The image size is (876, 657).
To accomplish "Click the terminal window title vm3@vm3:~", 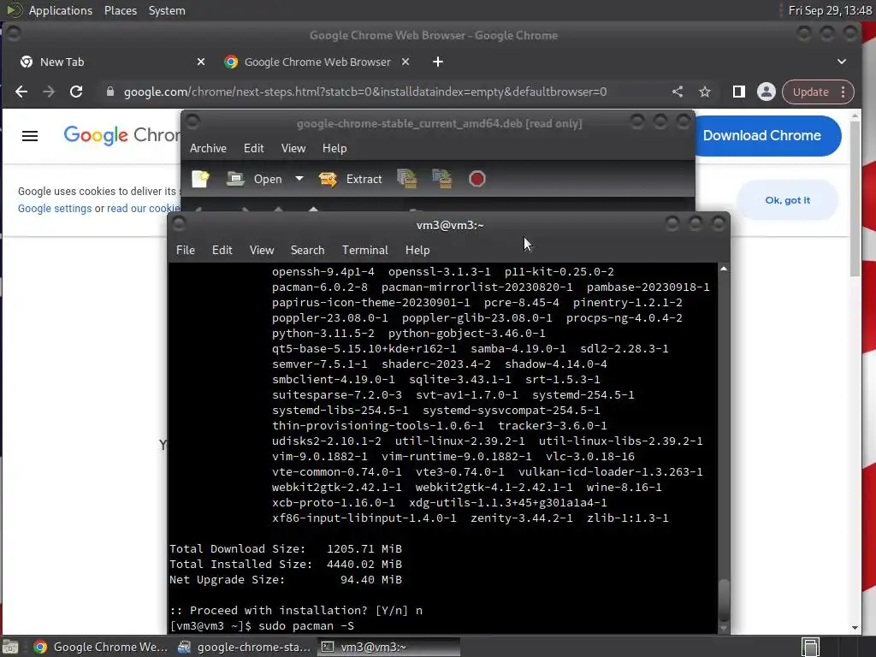I will (x=450, y=225).
